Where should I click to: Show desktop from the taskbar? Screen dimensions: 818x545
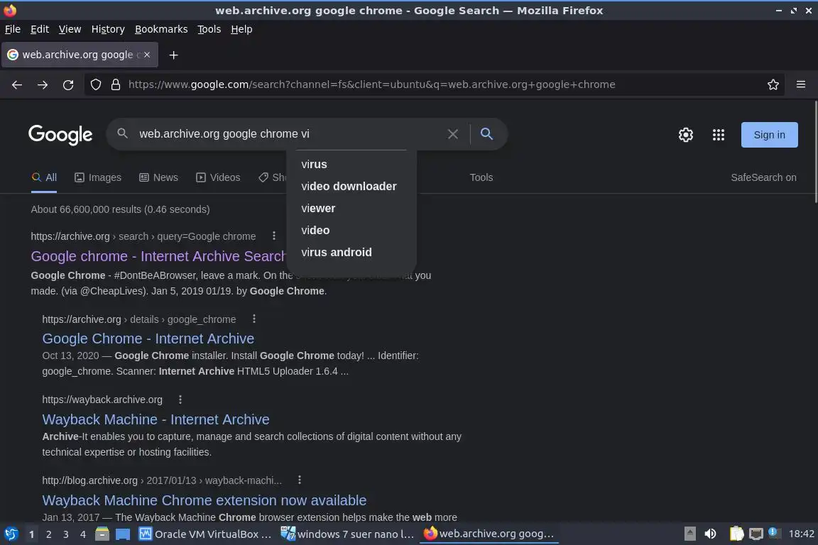(x=123, y=534)
